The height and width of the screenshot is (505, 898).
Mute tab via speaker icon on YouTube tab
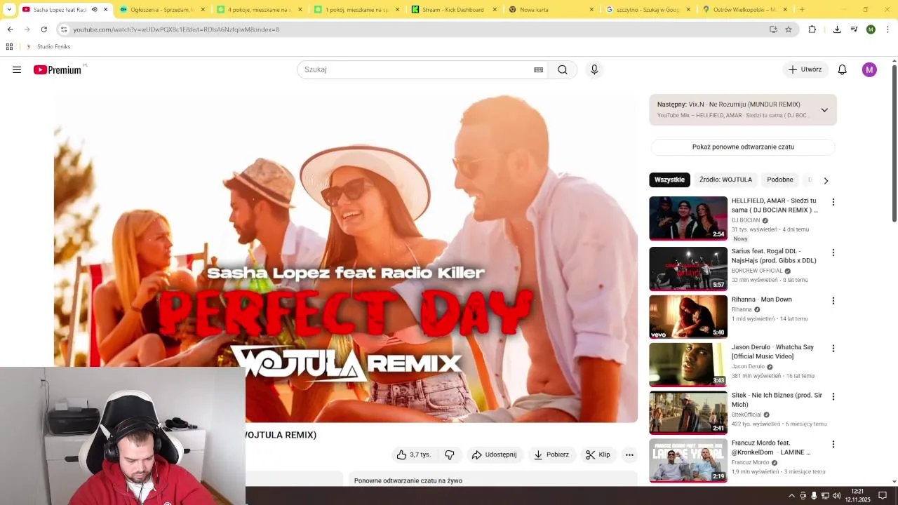point(94,10)
